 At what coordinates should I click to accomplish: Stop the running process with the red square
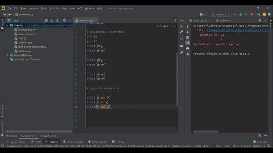coord(252,14)
